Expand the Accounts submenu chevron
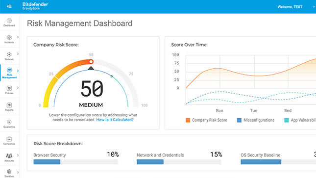 (18, 155)
